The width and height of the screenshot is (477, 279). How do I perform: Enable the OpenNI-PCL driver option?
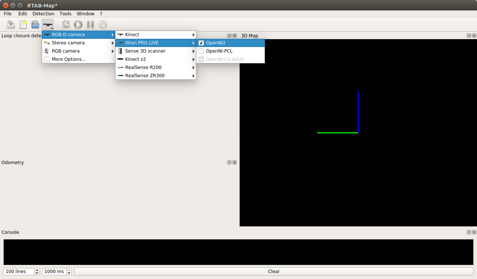coord(231,51)
